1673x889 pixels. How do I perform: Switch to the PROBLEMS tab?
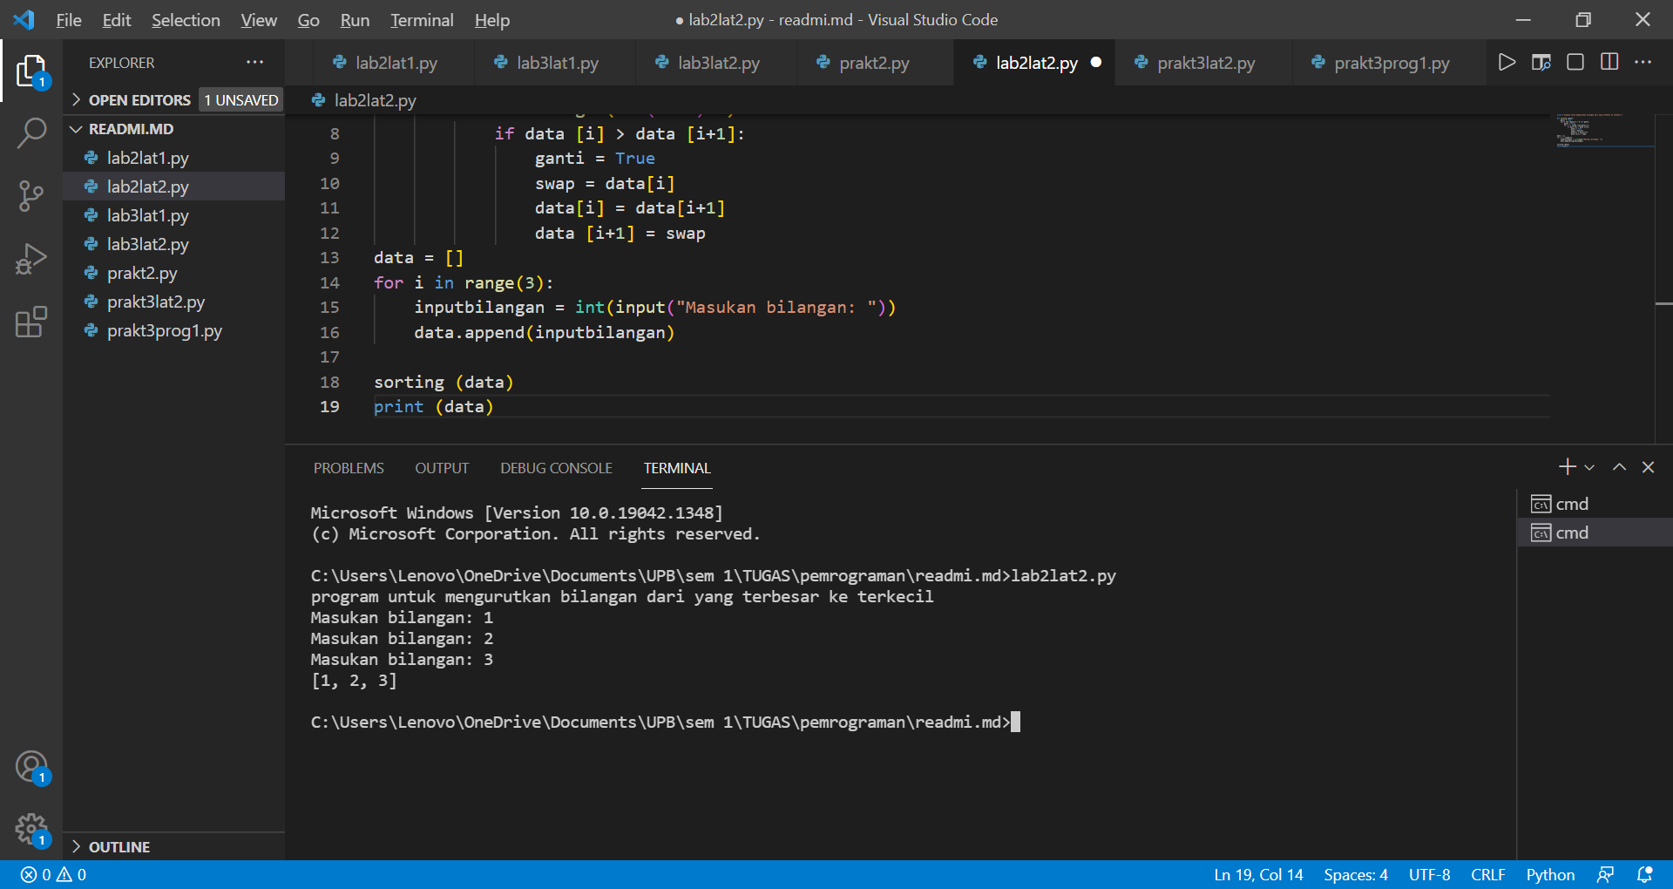pos(348,468)
